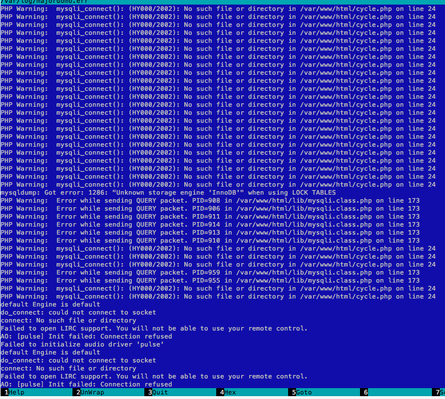Click the QUERY packet warning with PID=955

pos(210,280)
